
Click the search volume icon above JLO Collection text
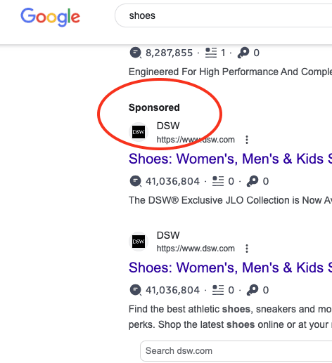pyautogui.click(x=136, y=181)
